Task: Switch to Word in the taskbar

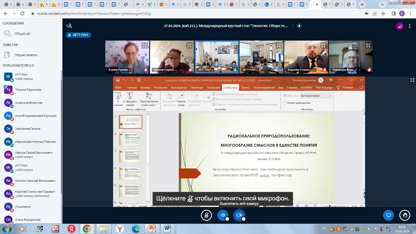Action: pos(167,229)
